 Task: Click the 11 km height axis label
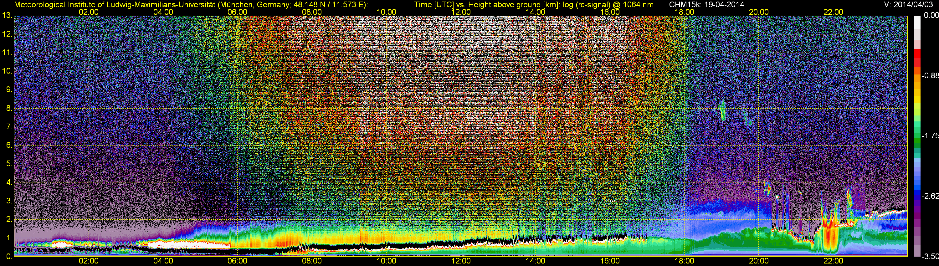(x=7, y=53)
